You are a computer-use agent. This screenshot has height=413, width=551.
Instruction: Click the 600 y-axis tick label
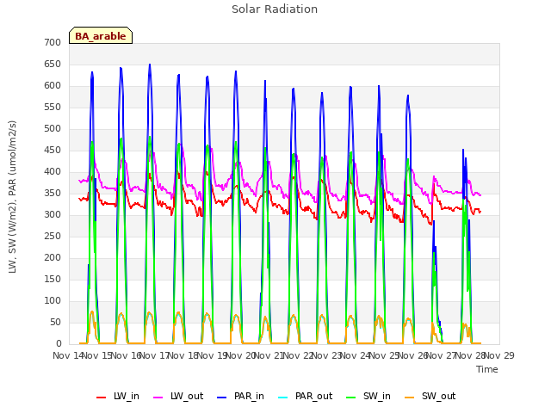(53, 86)
